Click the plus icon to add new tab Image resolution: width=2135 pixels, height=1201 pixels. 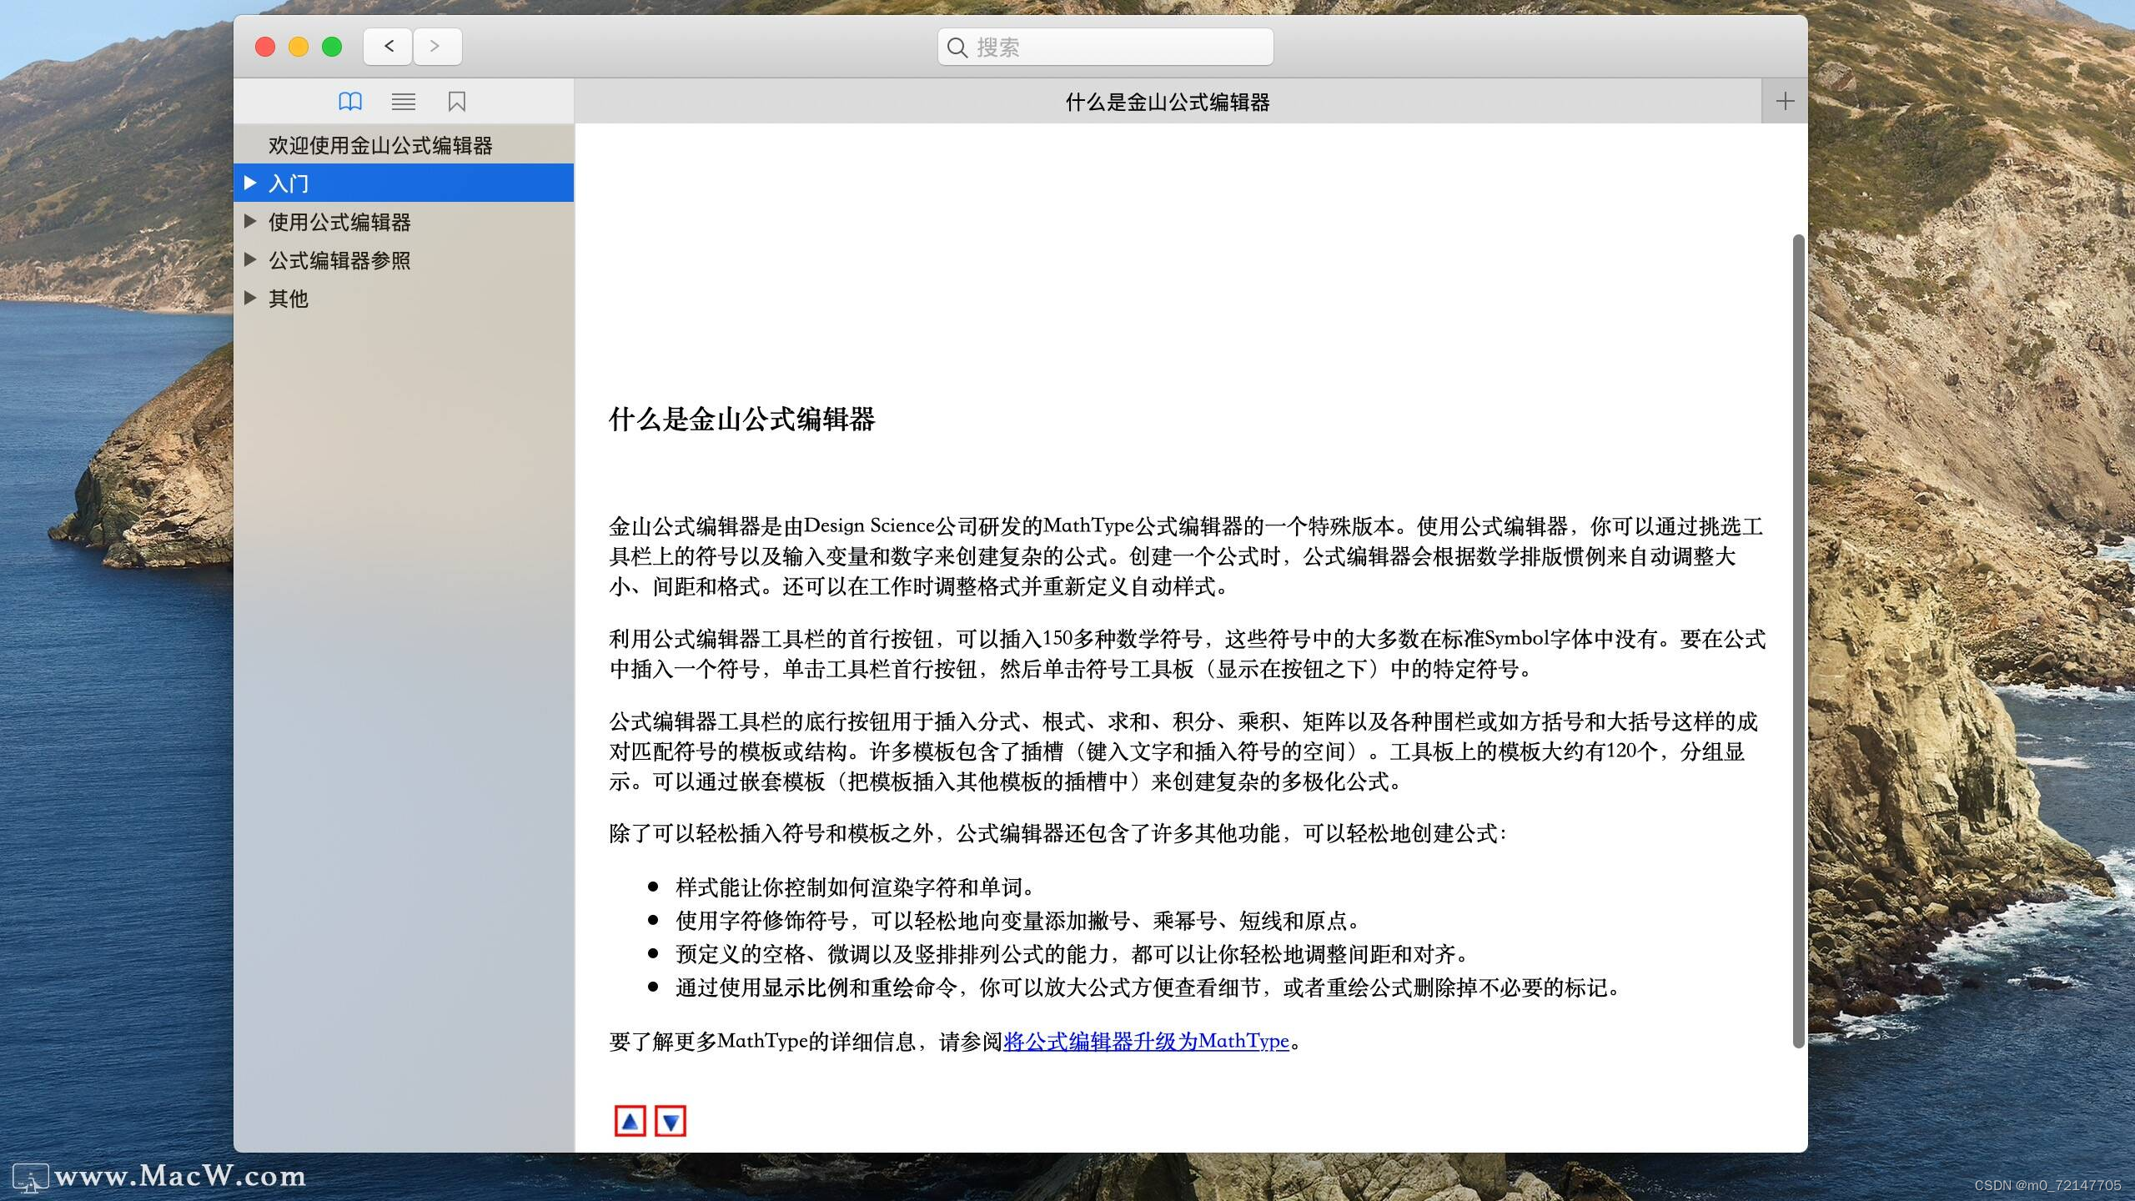point(1785,102)
